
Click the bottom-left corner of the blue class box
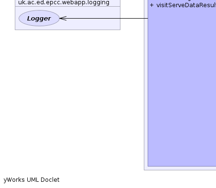click(148, 166)
